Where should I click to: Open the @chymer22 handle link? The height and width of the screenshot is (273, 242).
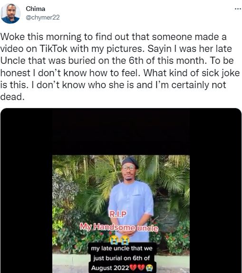tap(43, 18)
